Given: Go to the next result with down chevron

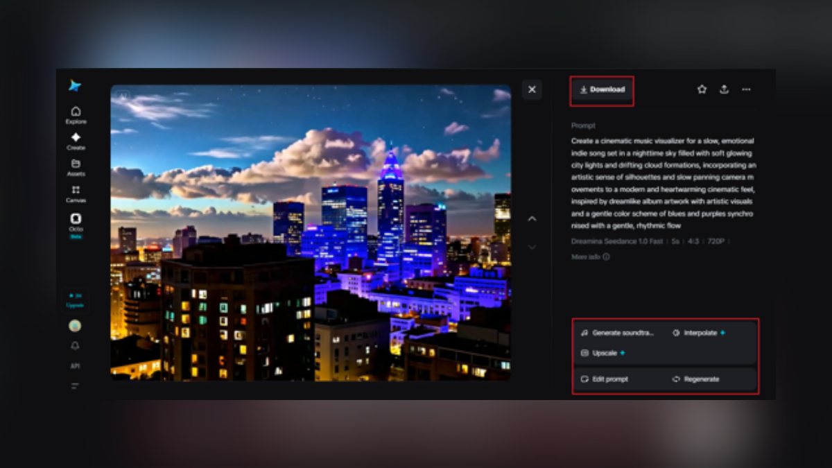Looking at the screenshot, I should click(x=532, y=247).
